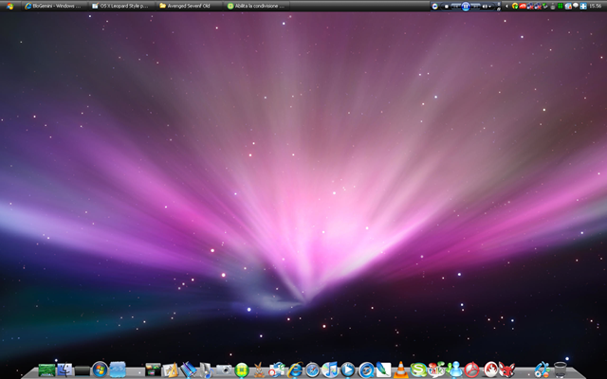Launch the red fox icon application
The width and height of the screenshot is (607, 379).
(x=507, y=370)
